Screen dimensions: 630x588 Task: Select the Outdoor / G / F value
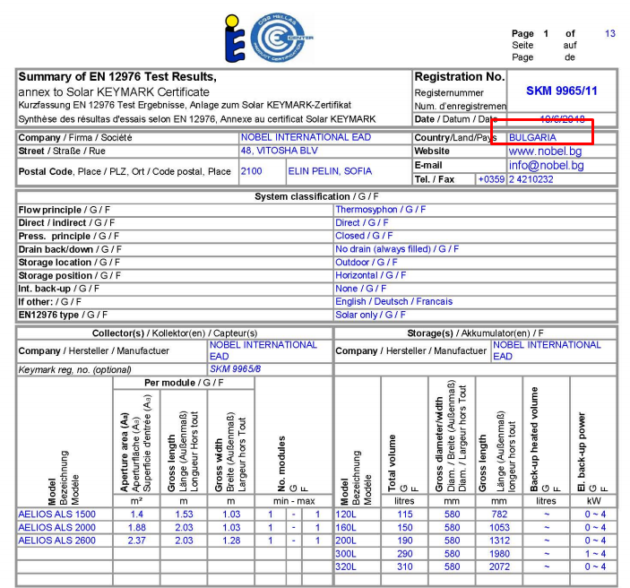[x=367, y=262]
